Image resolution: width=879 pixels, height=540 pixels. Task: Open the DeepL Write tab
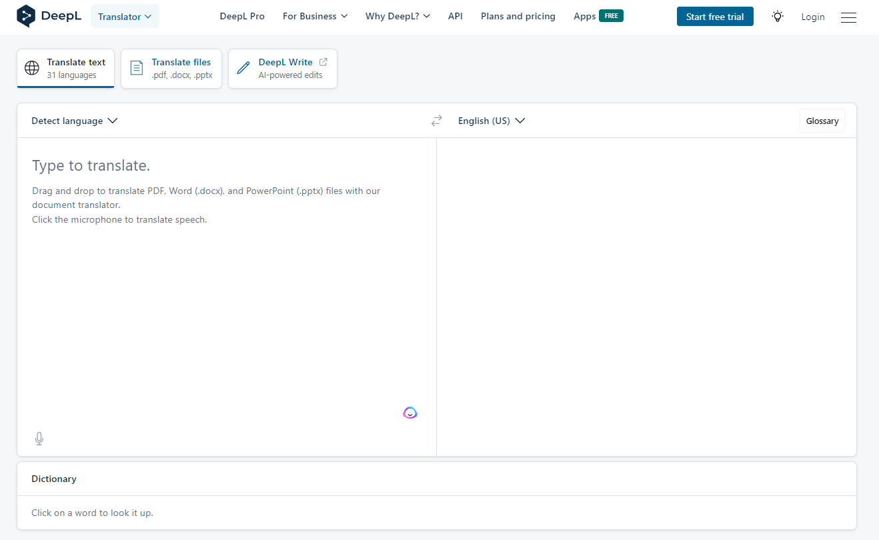(283, 69)
